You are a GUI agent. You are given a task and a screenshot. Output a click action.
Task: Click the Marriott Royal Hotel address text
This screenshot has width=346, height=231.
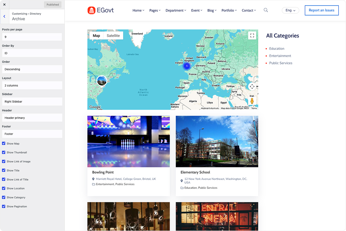pos(126,179)
